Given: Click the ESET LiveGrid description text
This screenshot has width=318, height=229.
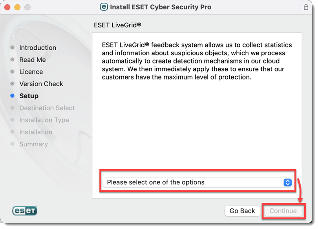Looking at the screenshot, I should [197, 61].
